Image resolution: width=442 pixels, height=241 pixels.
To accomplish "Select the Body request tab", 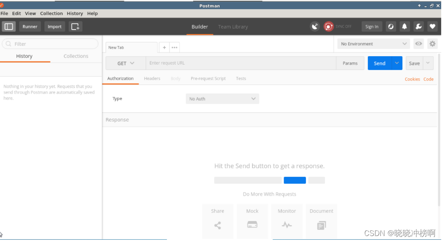I will (x=175, y=78).
